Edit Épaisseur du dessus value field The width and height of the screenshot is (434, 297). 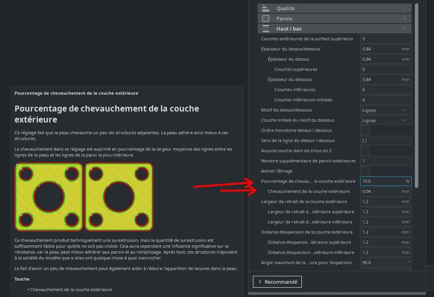386,59
